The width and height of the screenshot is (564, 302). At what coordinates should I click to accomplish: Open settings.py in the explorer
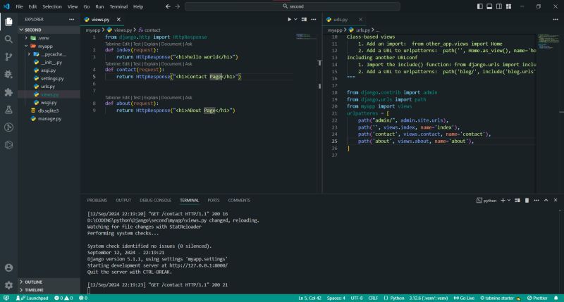point(52,78)
